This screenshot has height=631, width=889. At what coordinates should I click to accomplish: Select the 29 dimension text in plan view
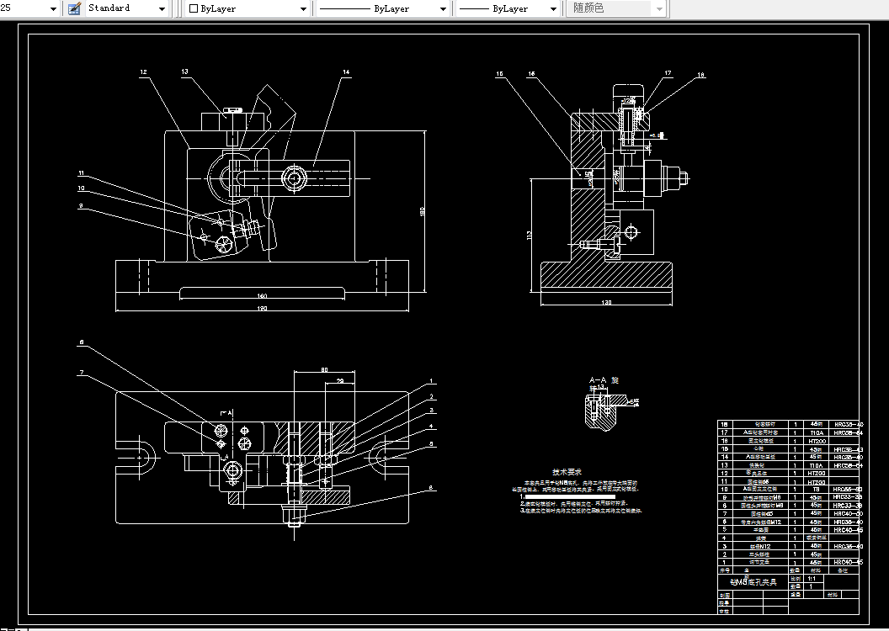pyautogui.click(x=340, y=381)
